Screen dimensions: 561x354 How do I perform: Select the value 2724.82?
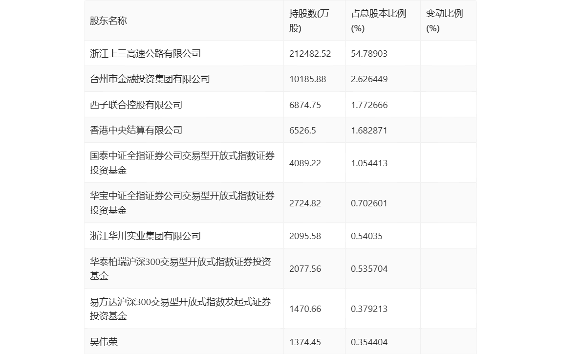pyautogui.click(x=305, y=203)
